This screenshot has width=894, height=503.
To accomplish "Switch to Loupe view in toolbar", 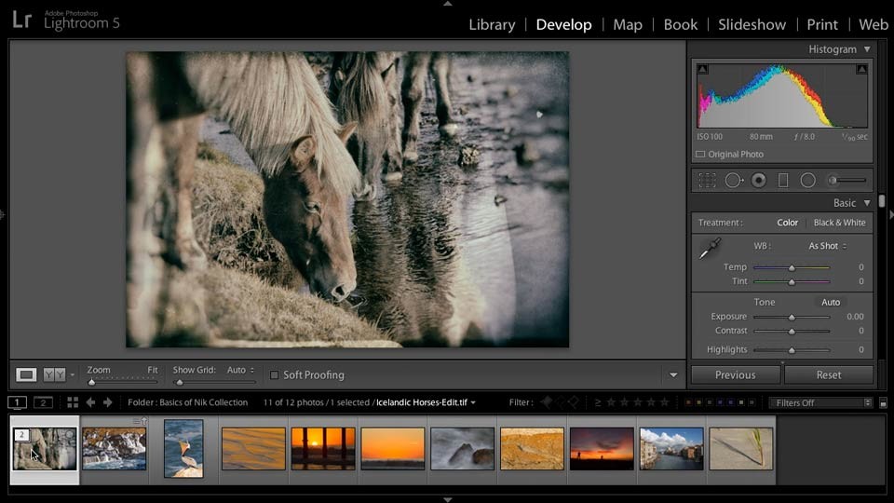I will coord(26,374).
